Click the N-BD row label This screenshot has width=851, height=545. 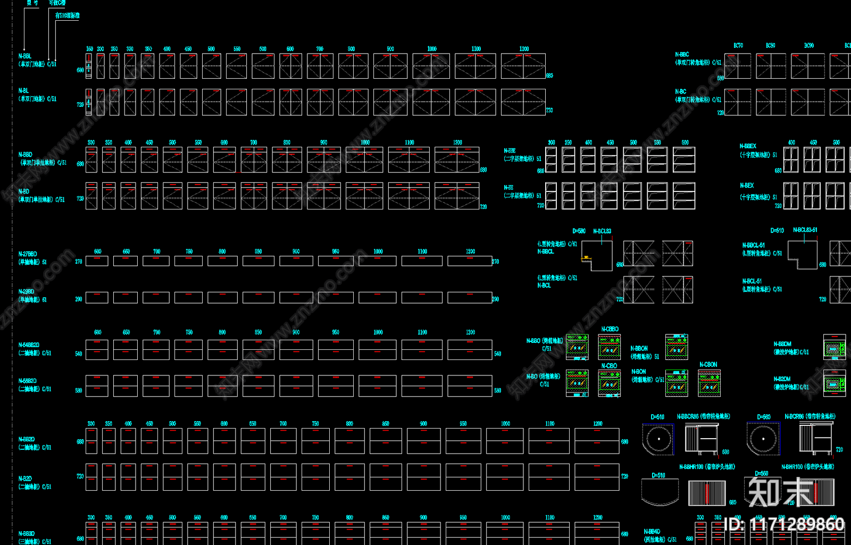coord(24,191)
